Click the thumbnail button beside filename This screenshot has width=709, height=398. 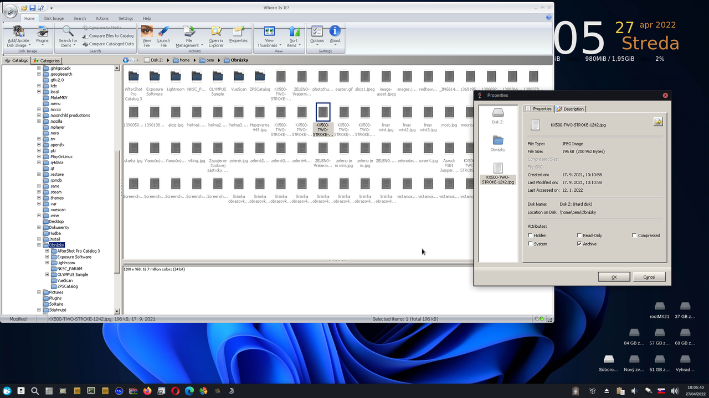[658, 122]
